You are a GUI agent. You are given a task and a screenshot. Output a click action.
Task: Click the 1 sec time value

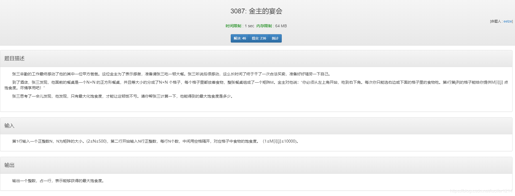[249, 26]
